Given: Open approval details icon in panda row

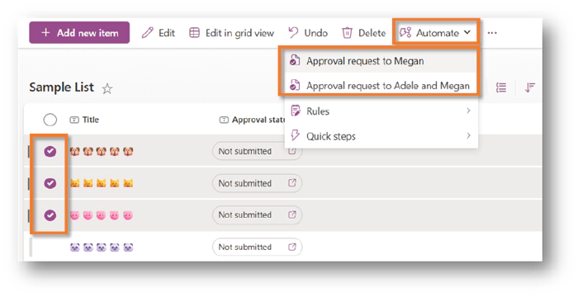Looking at the screenshot, I should [292, 247].
